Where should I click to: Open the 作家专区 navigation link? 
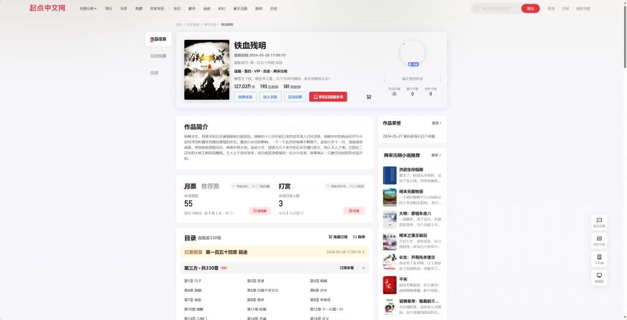[x=157, y=9]
